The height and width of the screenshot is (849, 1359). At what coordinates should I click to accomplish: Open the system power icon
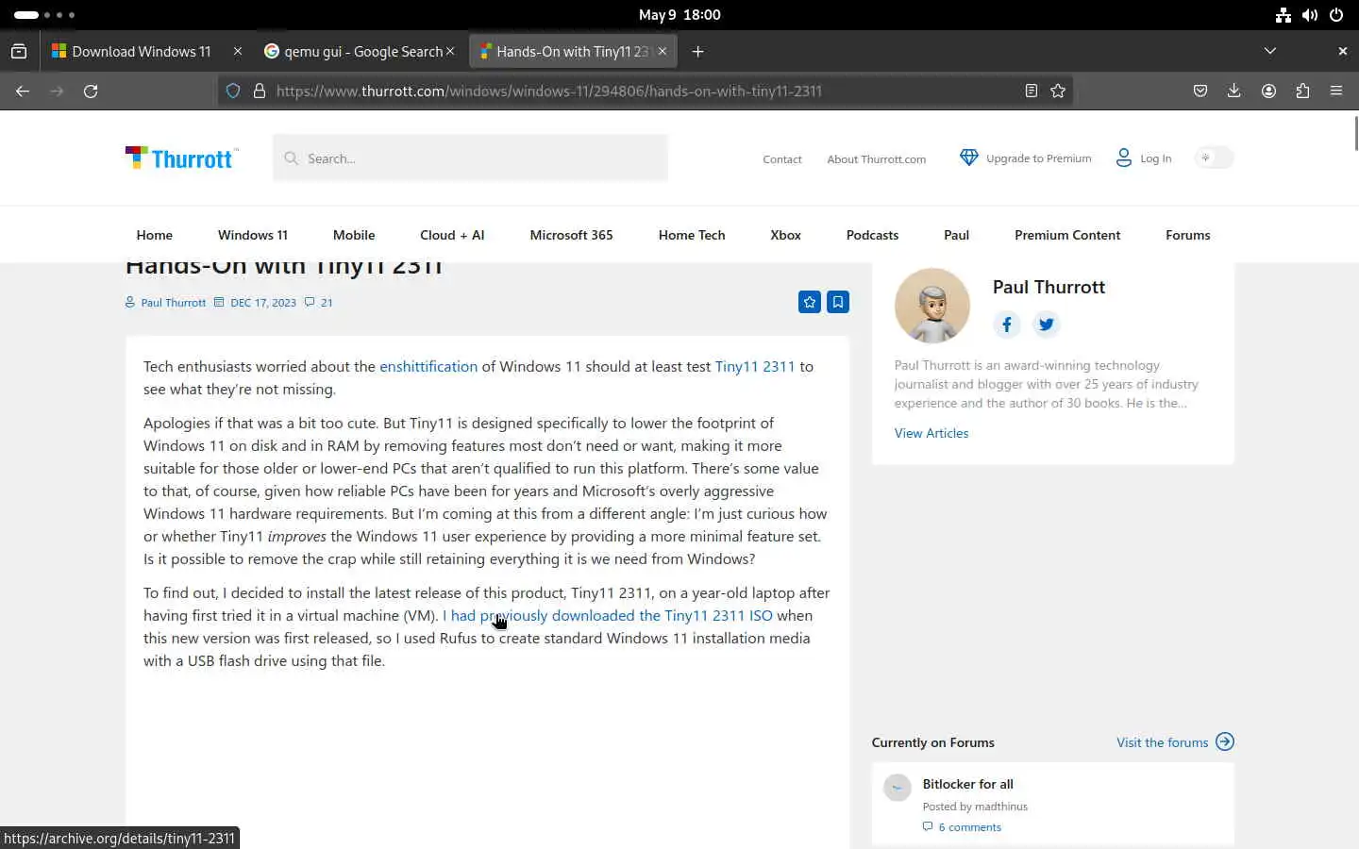[1336, 15]
